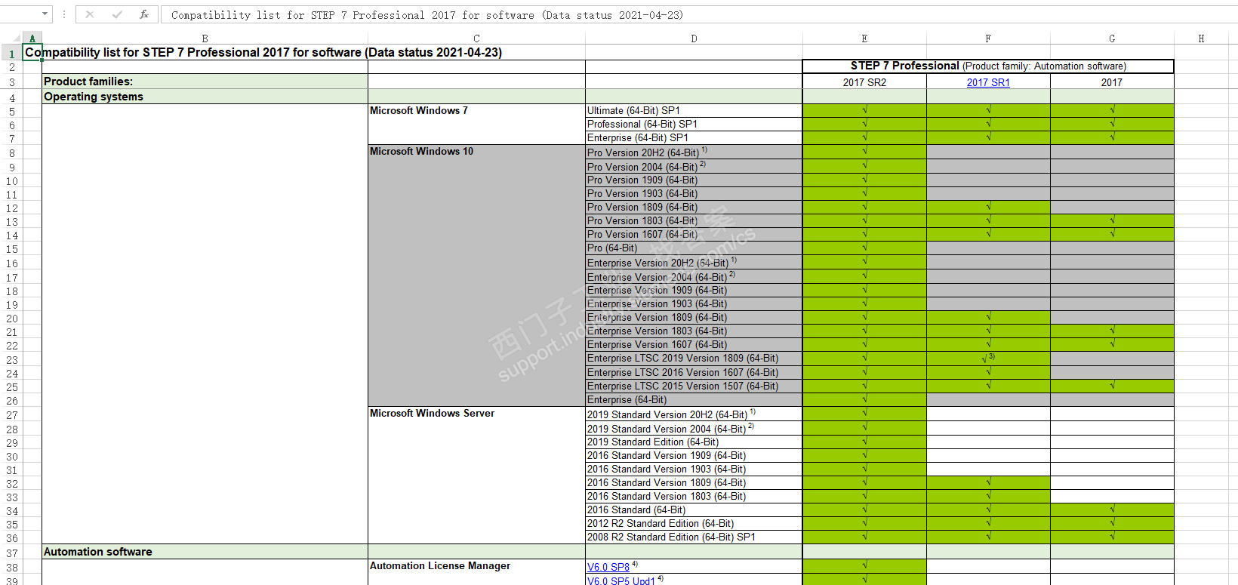
Task: Click the 'Microsoft Windows 7' cell
Action: 476,124
